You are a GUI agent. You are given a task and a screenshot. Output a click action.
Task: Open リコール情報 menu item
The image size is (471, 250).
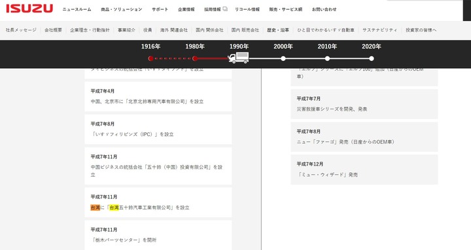click(247, 9)
